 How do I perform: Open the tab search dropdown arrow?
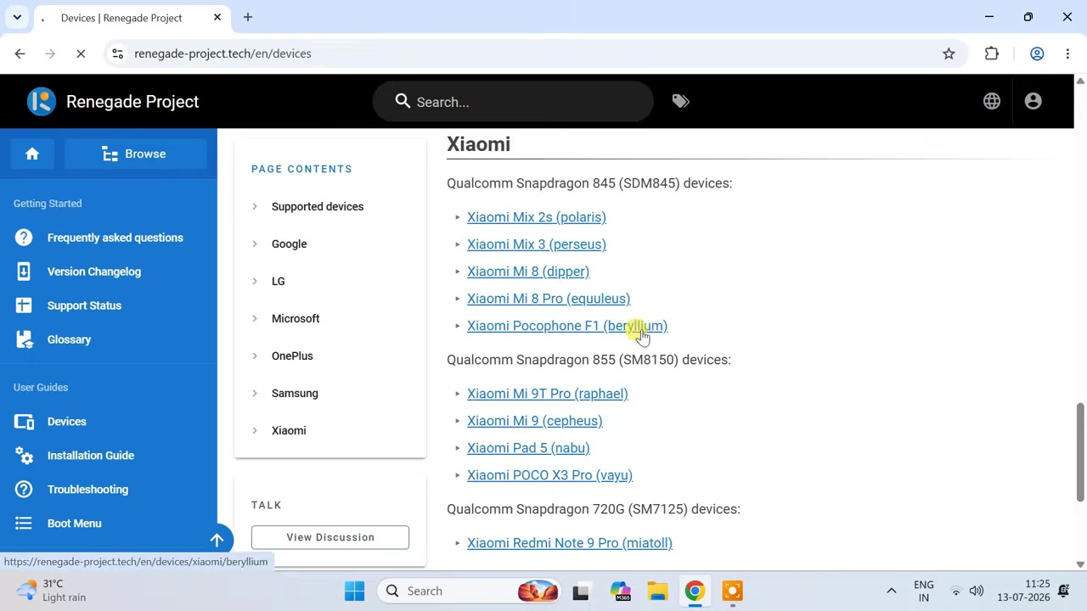(x=17, y=17)
